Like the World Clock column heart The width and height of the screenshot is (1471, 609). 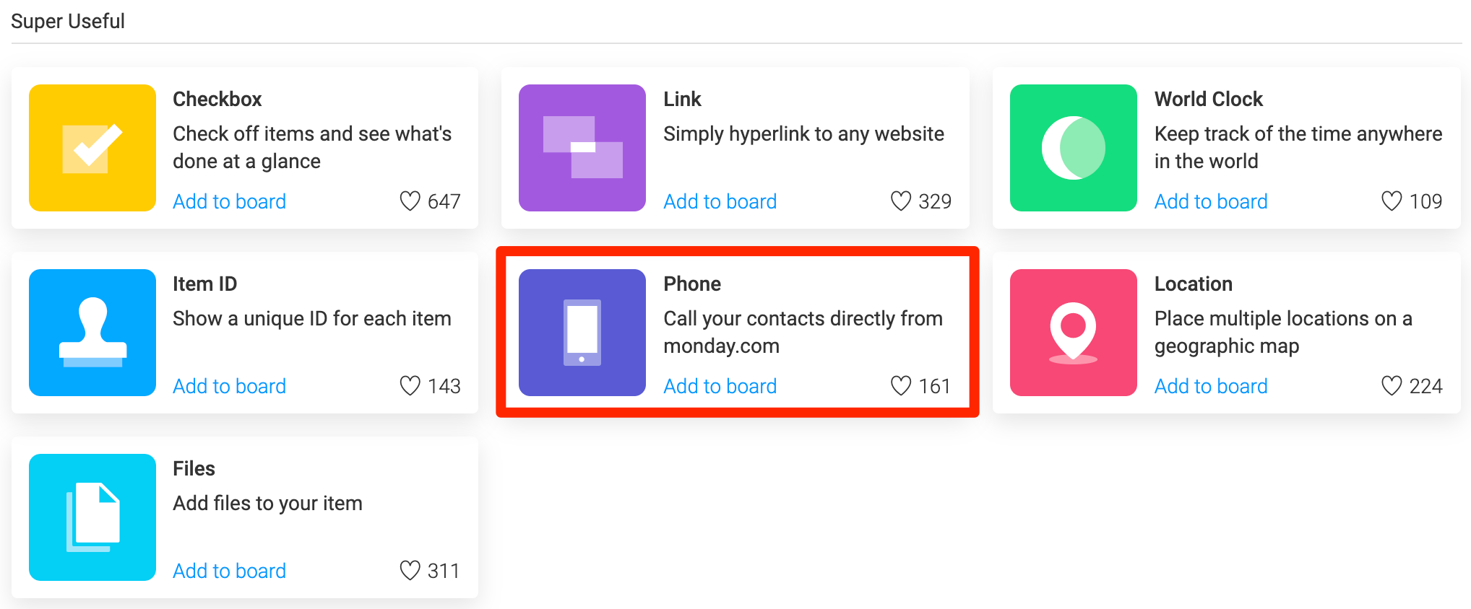pos(1392,201)
